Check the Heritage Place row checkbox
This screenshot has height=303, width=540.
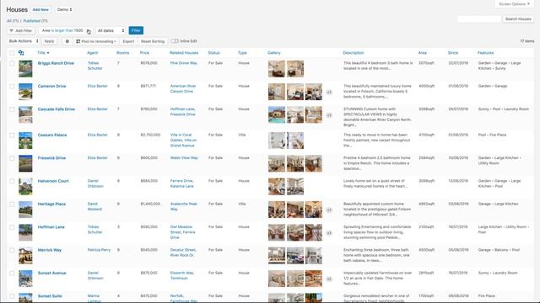(x=12, y=204)
